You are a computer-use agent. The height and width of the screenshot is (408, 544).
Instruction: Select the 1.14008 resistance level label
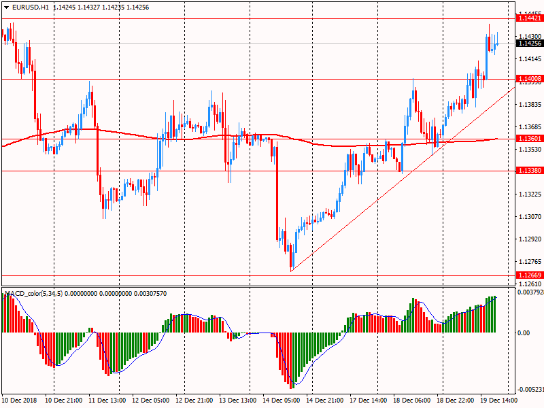(530, 79)
